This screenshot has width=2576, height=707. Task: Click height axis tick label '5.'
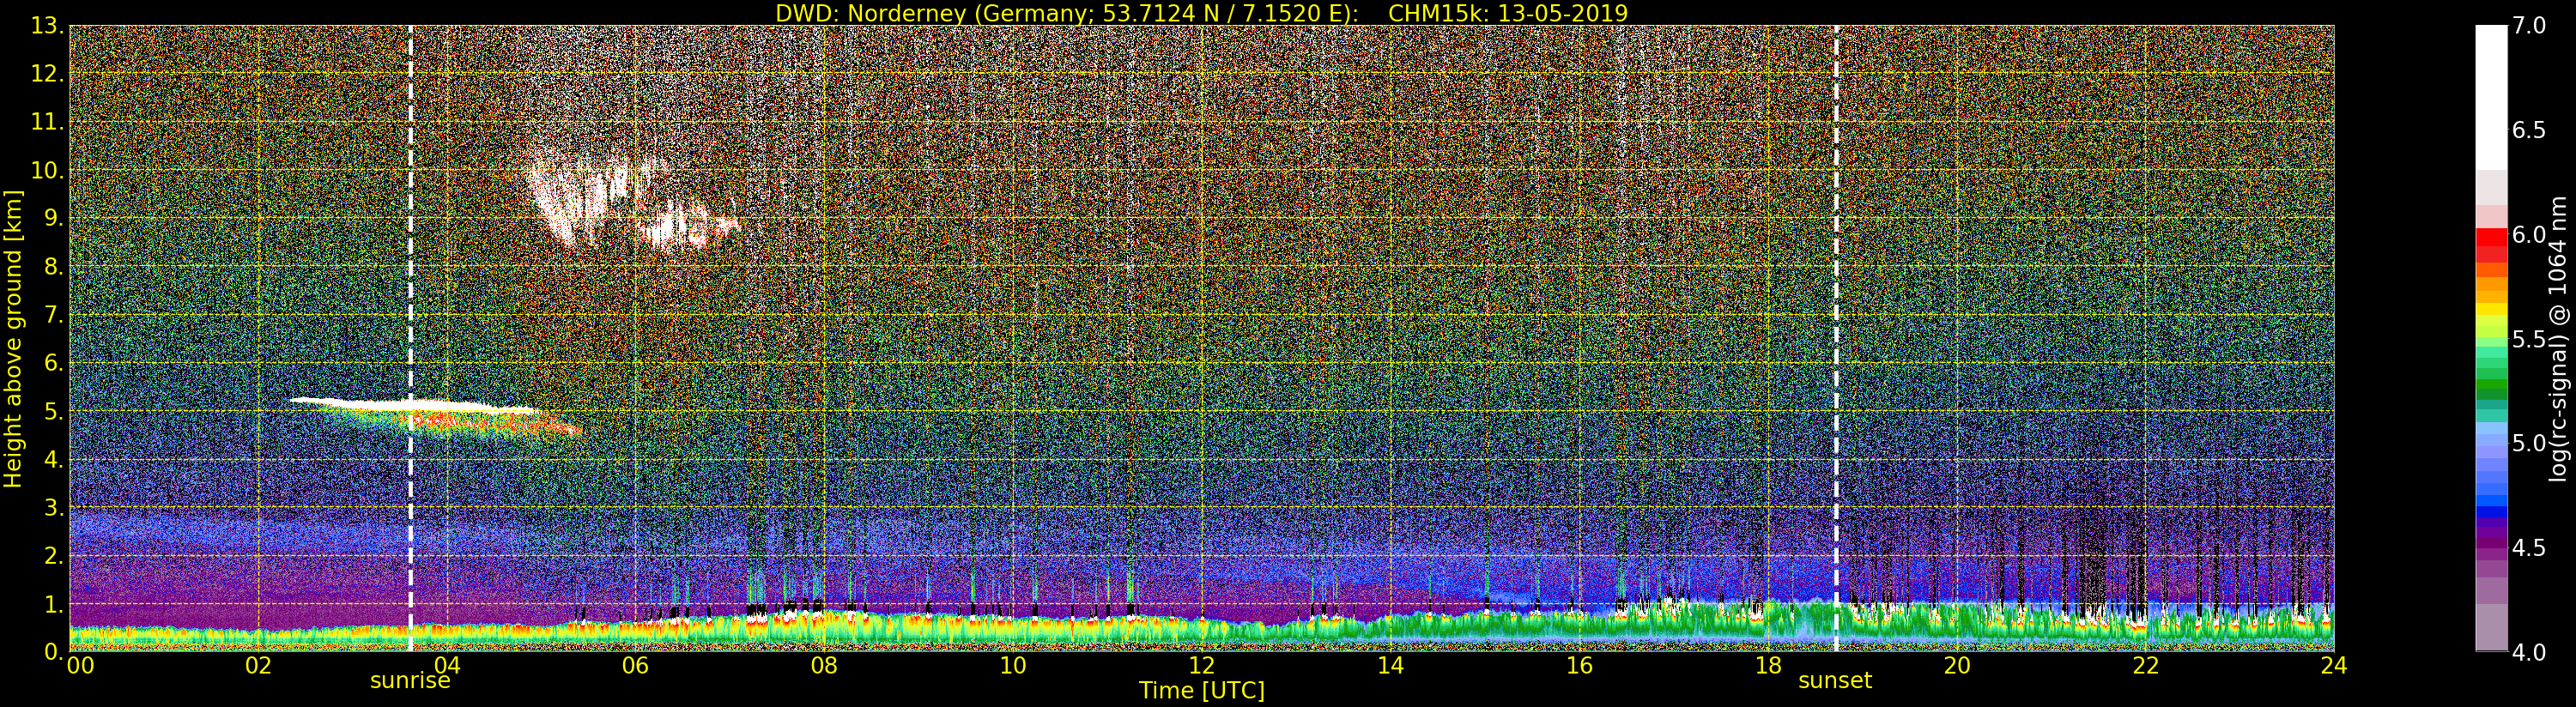54,411
